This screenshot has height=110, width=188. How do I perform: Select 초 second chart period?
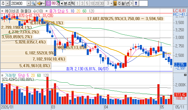point(69,3)
